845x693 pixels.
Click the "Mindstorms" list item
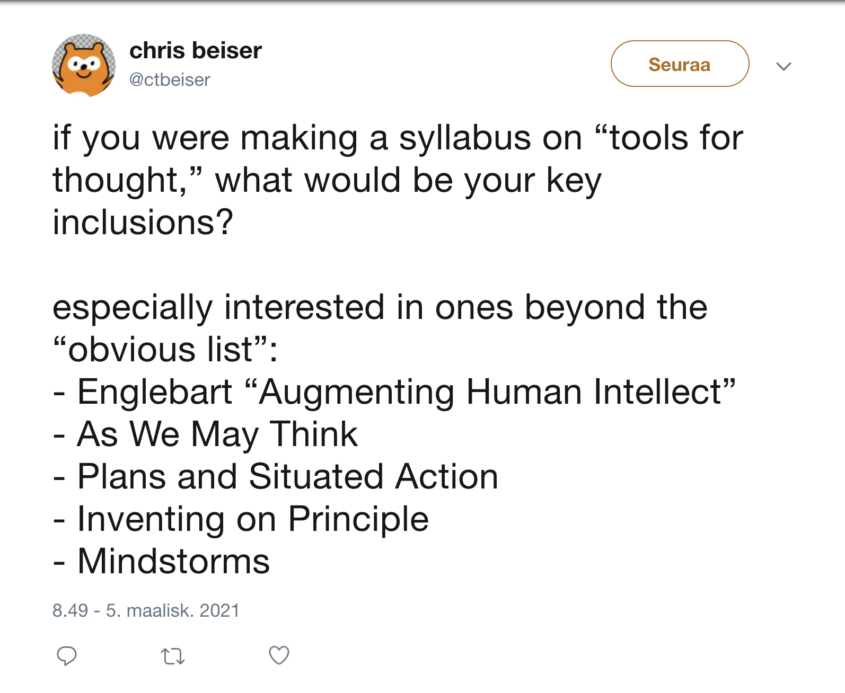click(173, 562)
